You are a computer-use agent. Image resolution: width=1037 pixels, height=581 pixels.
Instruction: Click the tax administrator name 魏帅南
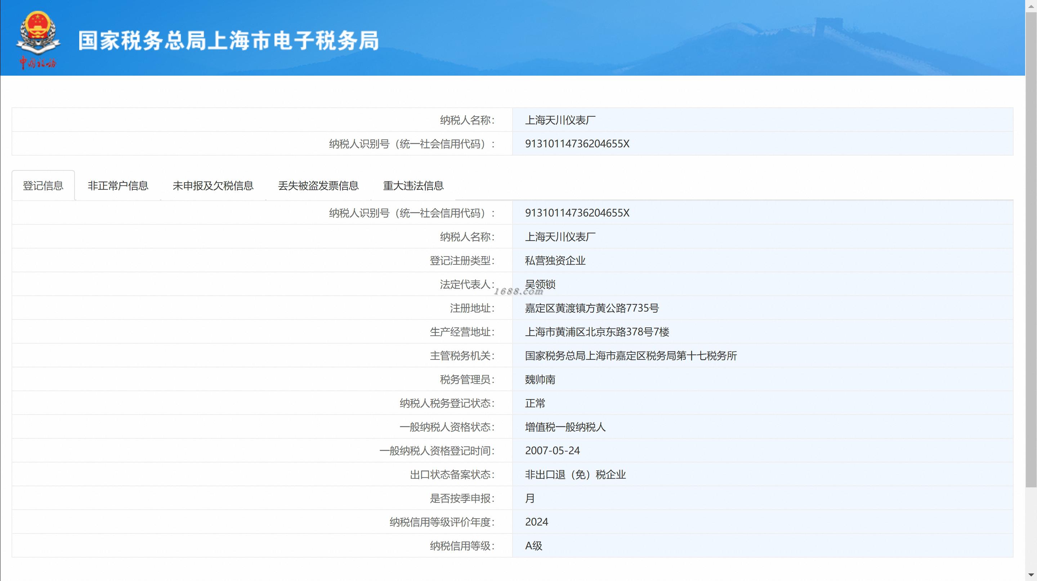pyautogui.click(x=540, y=379)
